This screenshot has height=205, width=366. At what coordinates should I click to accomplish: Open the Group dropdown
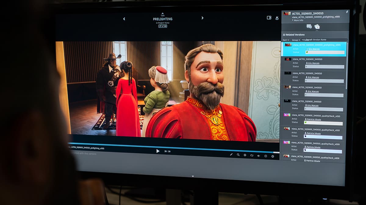pos(296,40)
